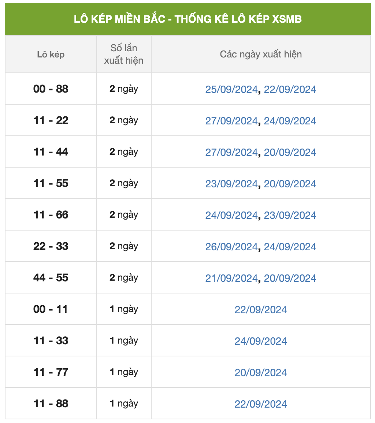
Task: Click 24/09/2024 in the 11 - 22 row
Action: (x=290, y=121)
